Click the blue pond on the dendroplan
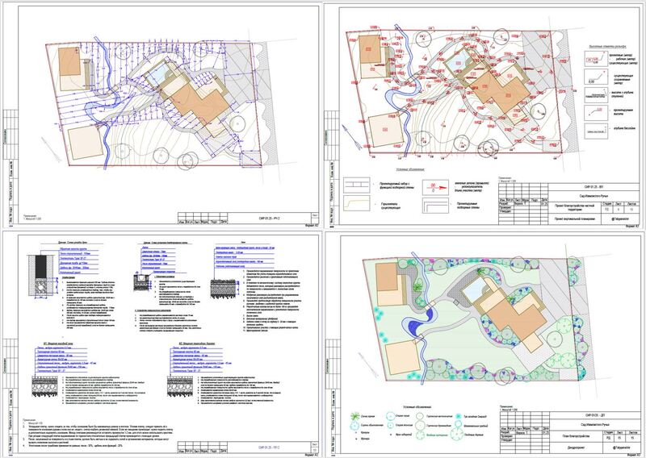646x458 pixels. point(416,327)
